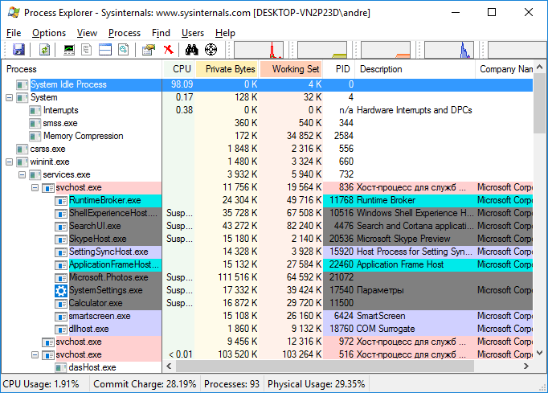This screenshot has width=548, height=393.
Task: Sort by PID column header
Action: [x=339, y=69]
